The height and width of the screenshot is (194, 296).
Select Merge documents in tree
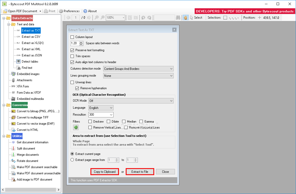pos(28,155)
